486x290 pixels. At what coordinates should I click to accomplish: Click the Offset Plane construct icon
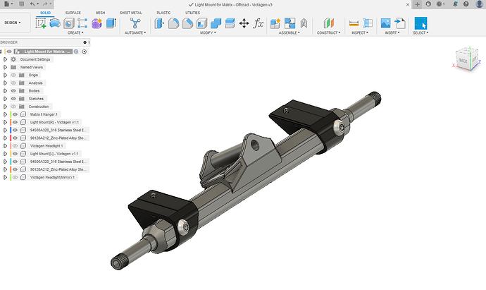tap(324, 23)
